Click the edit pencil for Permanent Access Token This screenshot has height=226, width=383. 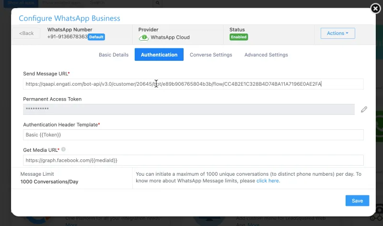click(364, 109)
